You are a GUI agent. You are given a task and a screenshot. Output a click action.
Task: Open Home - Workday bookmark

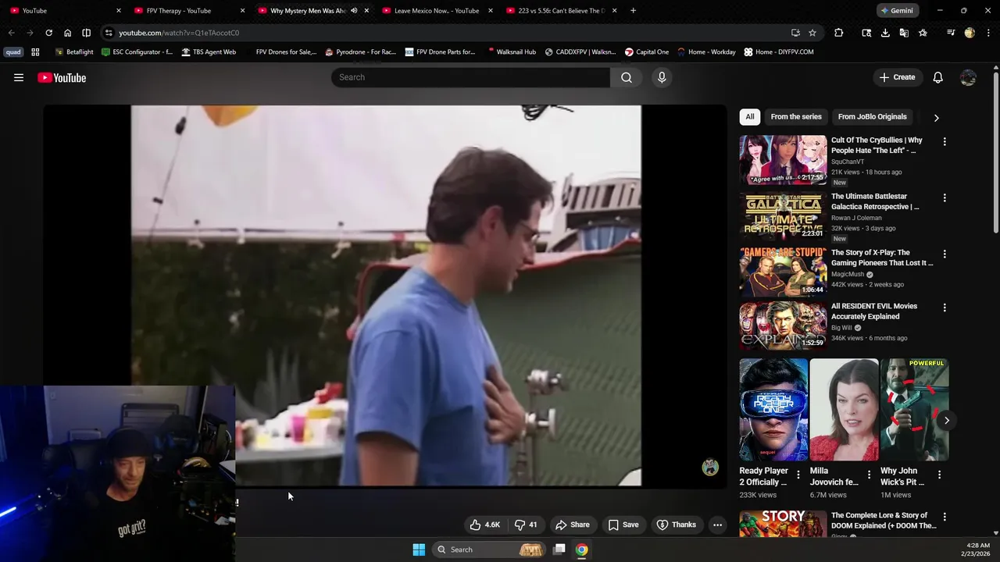pos(706,52)
